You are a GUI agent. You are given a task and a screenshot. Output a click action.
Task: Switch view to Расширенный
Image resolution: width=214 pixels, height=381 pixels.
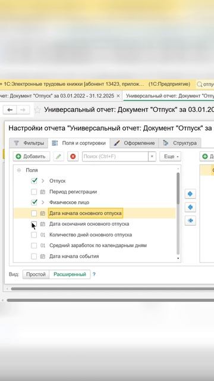pos(70,274)
